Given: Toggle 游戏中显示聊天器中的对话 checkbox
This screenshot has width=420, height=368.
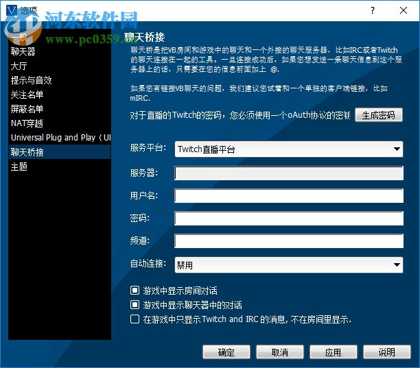Looking at the screenshot, I should tap(135, 305).
